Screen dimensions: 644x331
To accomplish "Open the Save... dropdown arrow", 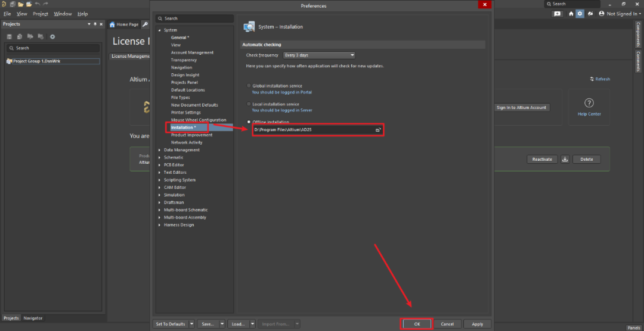I will [222, 324].
